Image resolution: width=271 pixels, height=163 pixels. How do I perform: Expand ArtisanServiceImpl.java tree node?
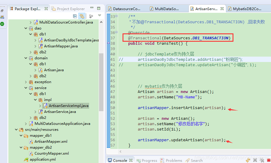point(40,106)
